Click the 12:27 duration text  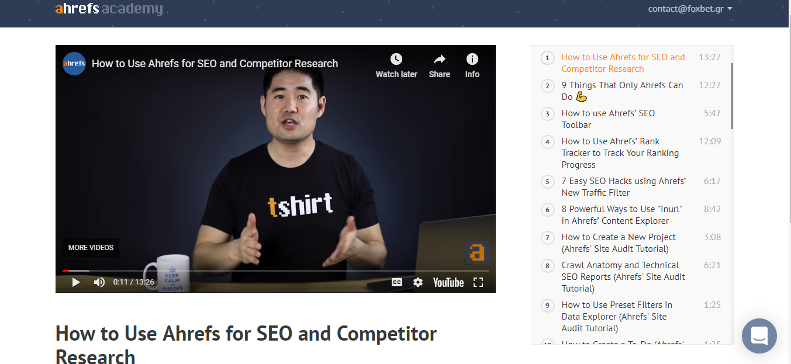[x=710, y=85]
